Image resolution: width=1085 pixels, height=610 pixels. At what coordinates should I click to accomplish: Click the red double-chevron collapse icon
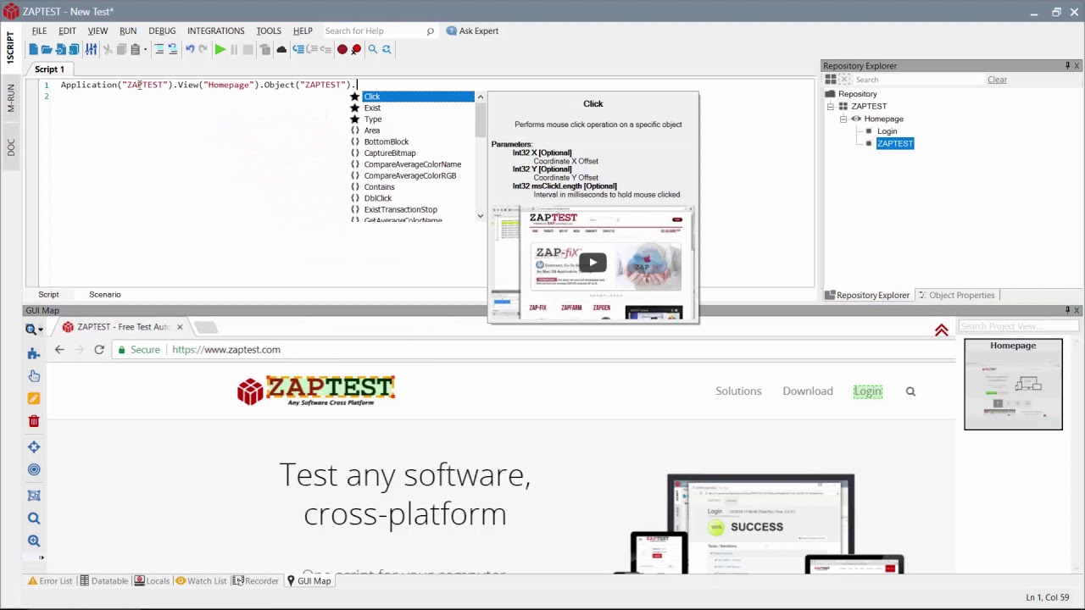[x=941, y=330]
